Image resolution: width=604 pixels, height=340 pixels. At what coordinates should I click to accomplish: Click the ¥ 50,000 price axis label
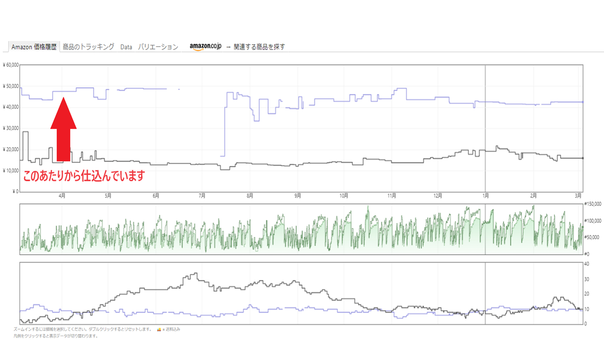(x=10, y=86)
